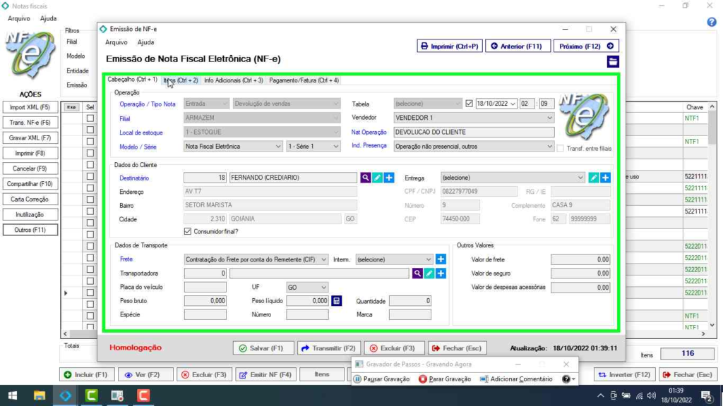723x406 pixels.
Task: Enable Transf. entre filiais checkbox
Action: 561,149
